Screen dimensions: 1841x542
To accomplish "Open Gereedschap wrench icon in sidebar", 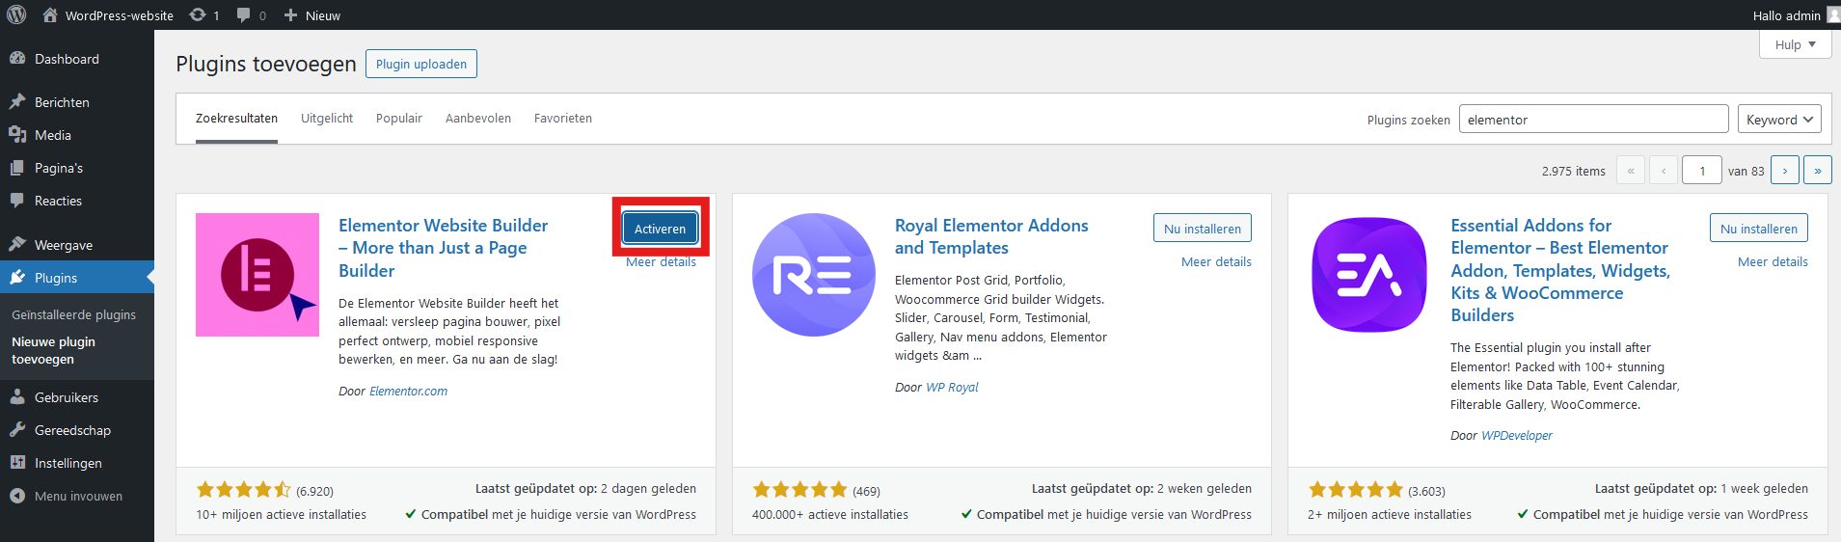I will [17, 429].
